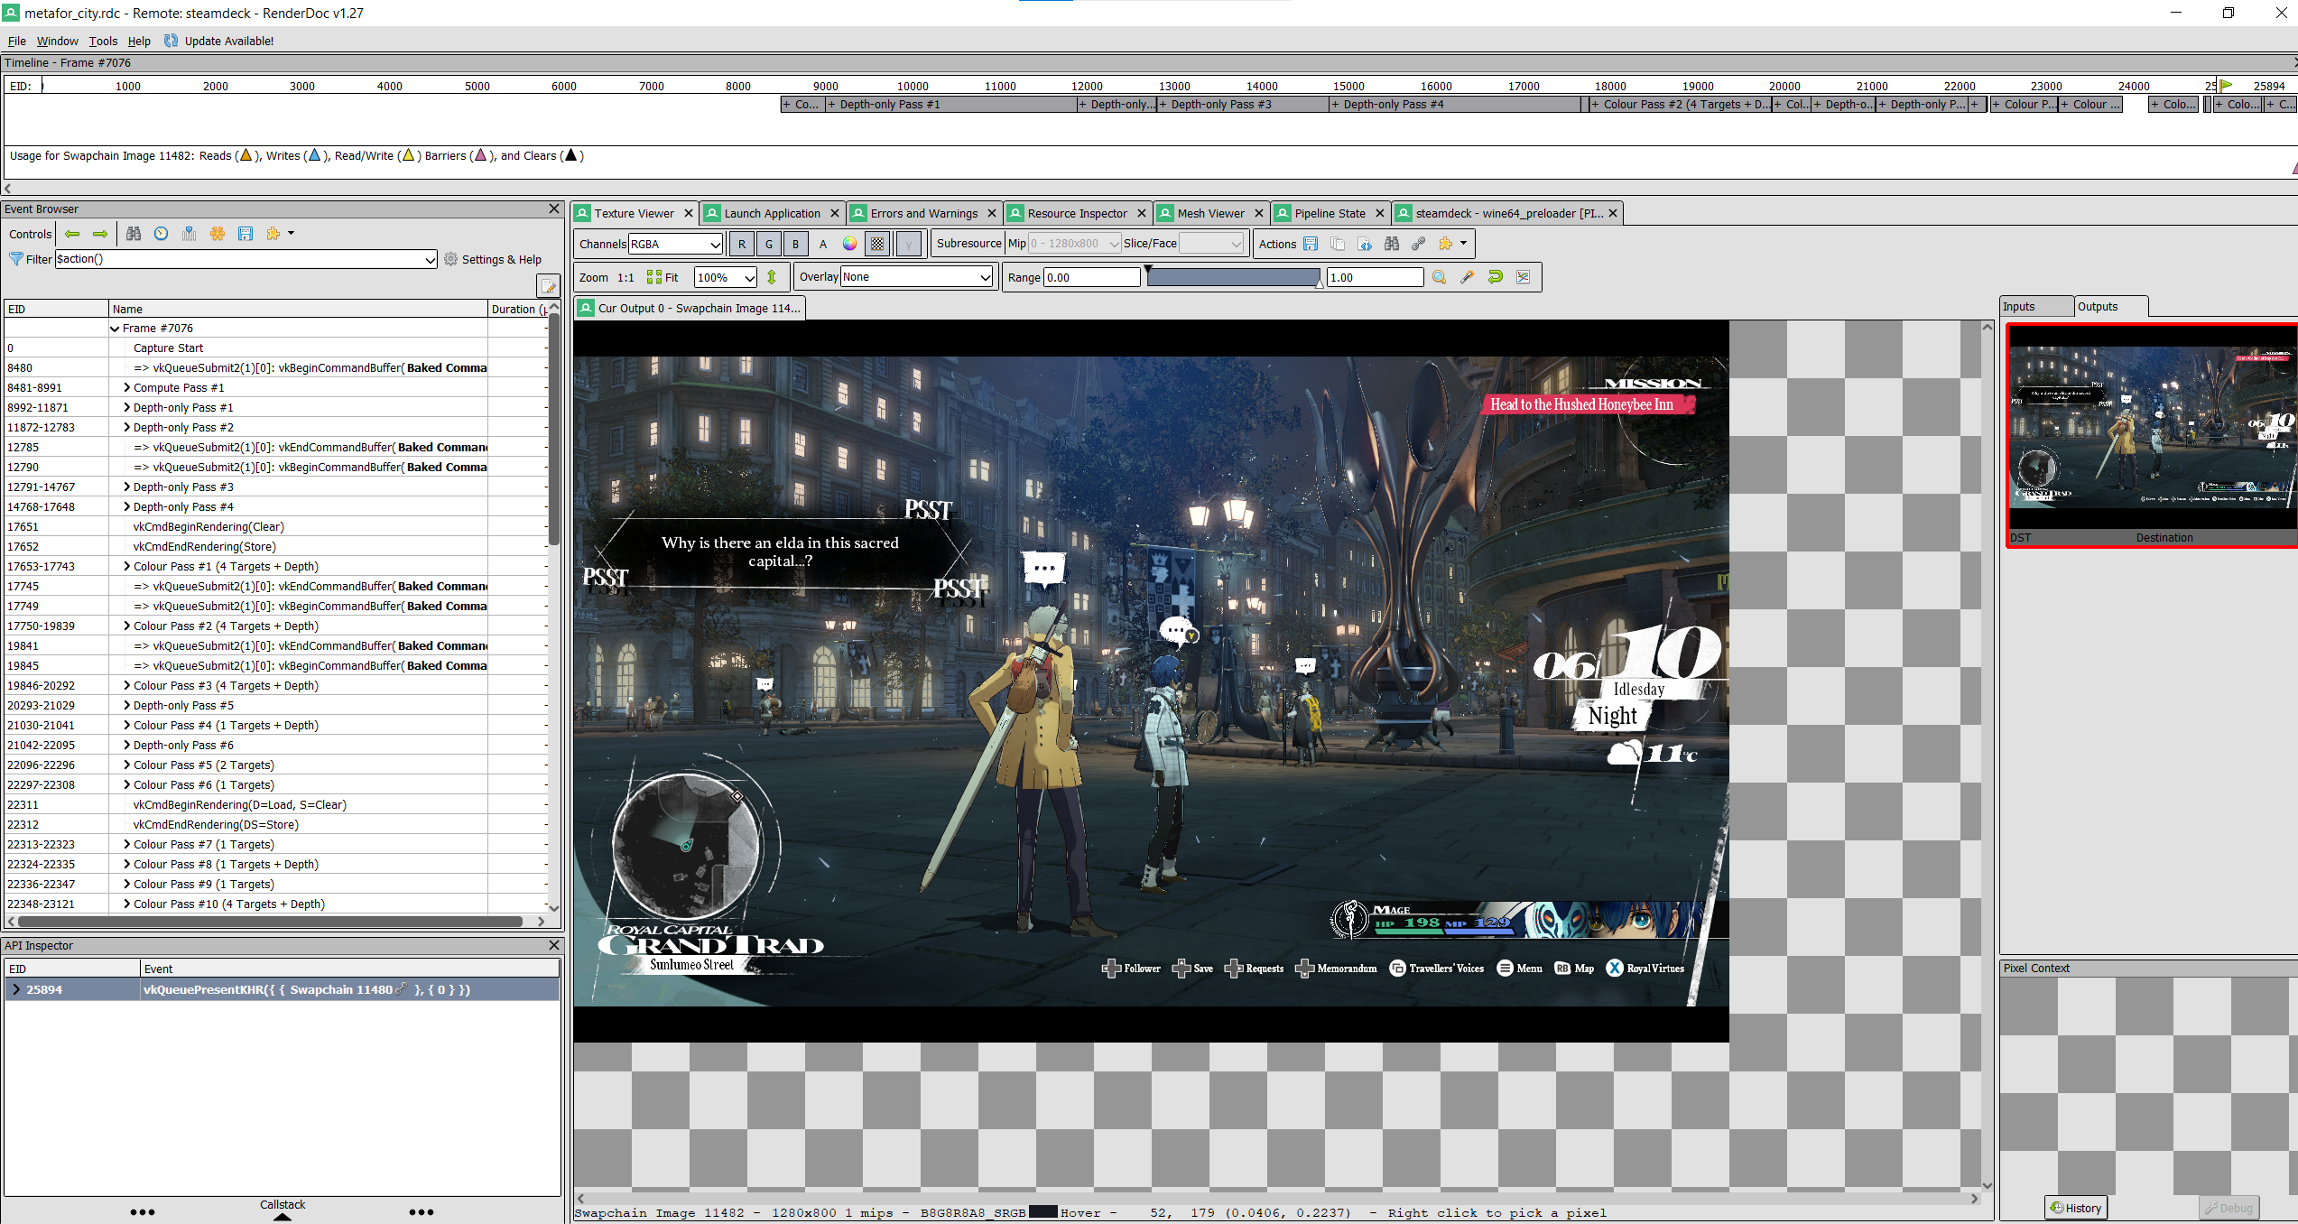Image resolution: width=2298 pixels, height=1224 pixels.
Task: Open the Tools menu
Action: click(x=103, y=41)
